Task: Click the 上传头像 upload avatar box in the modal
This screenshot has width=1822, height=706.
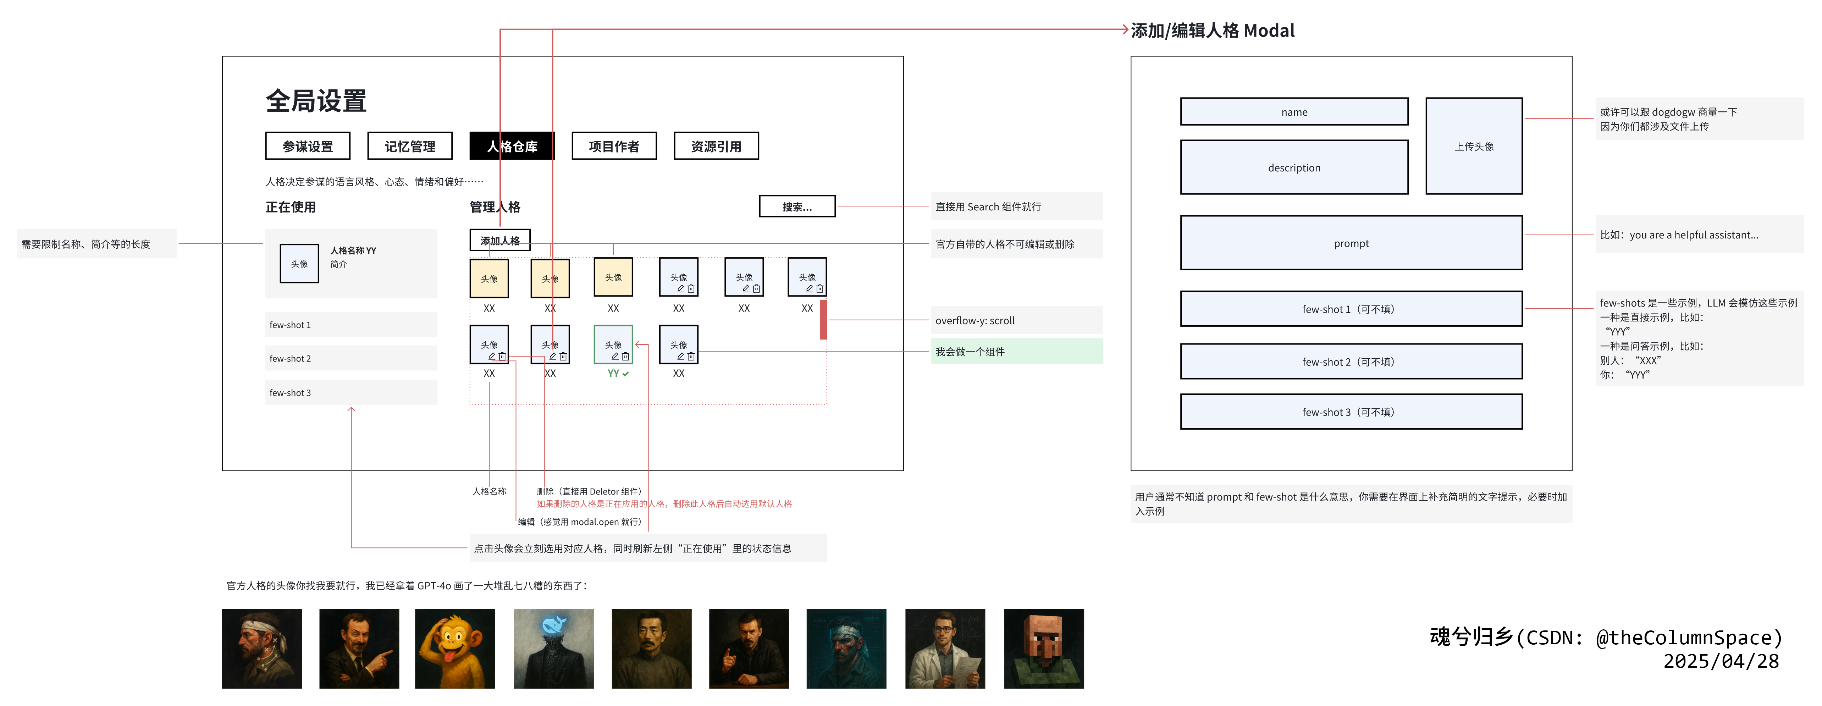Action: (x=1474, y=146)
